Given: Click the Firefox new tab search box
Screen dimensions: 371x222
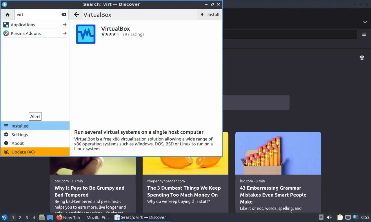Looking at the screenshot, I should tap(256, 102).
